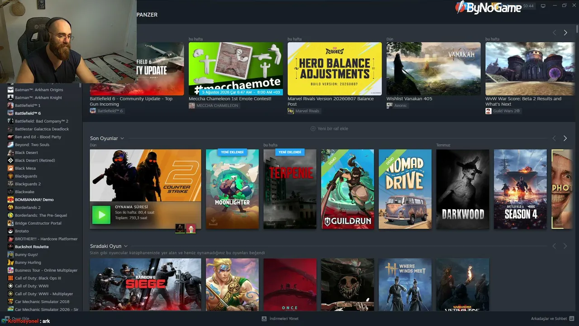Click the Black Mesa icon in the game list

click(x=10, y=168)
